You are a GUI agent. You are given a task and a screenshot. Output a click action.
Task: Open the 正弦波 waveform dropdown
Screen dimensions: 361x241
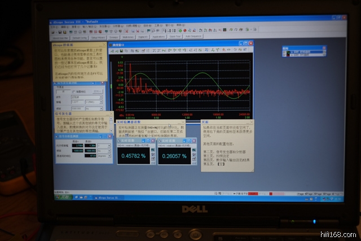click(x=100, y=97)
